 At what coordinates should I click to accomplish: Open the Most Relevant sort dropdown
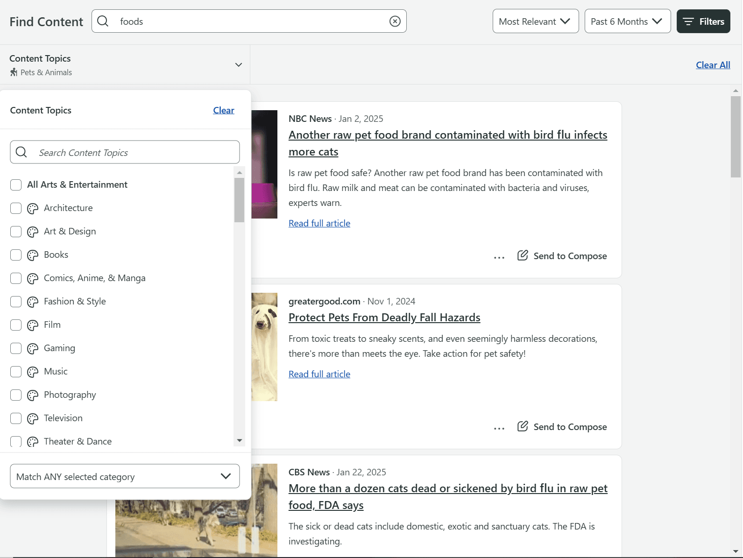pos(535,21)
